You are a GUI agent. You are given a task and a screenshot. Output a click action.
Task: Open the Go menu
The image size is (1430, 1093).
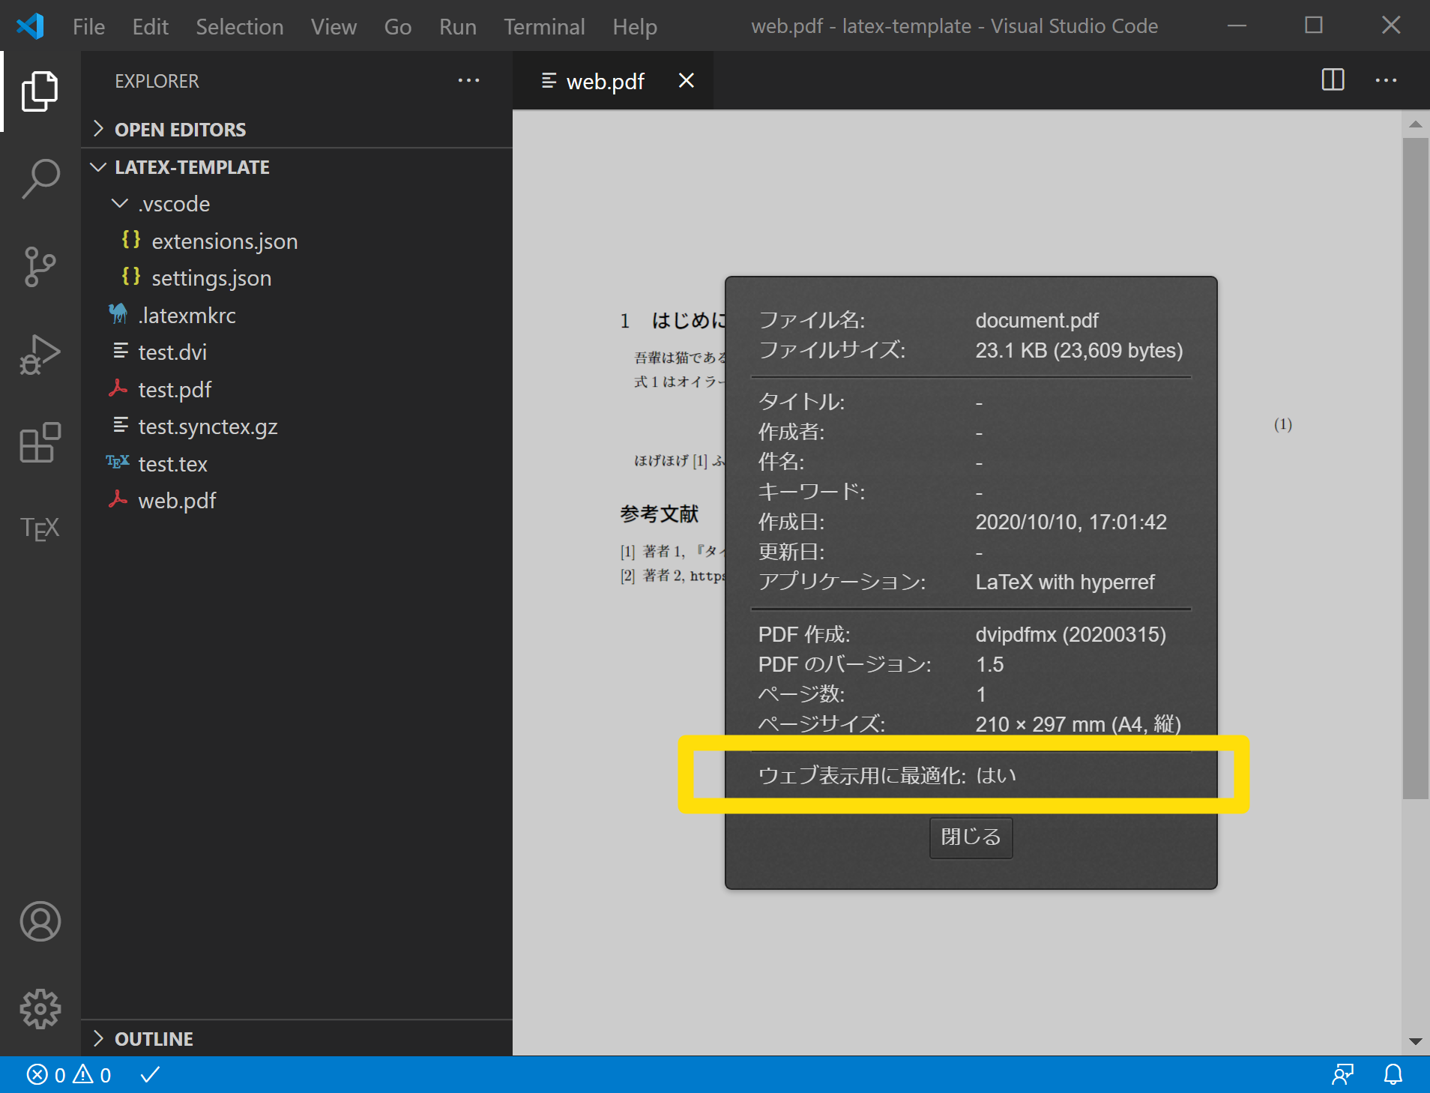coord(397,27)
